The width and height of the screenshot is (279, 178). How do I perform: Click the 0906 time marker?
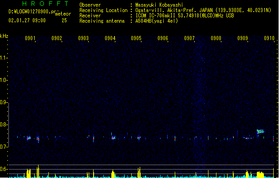pyautogui.click(x=163, y=38)
